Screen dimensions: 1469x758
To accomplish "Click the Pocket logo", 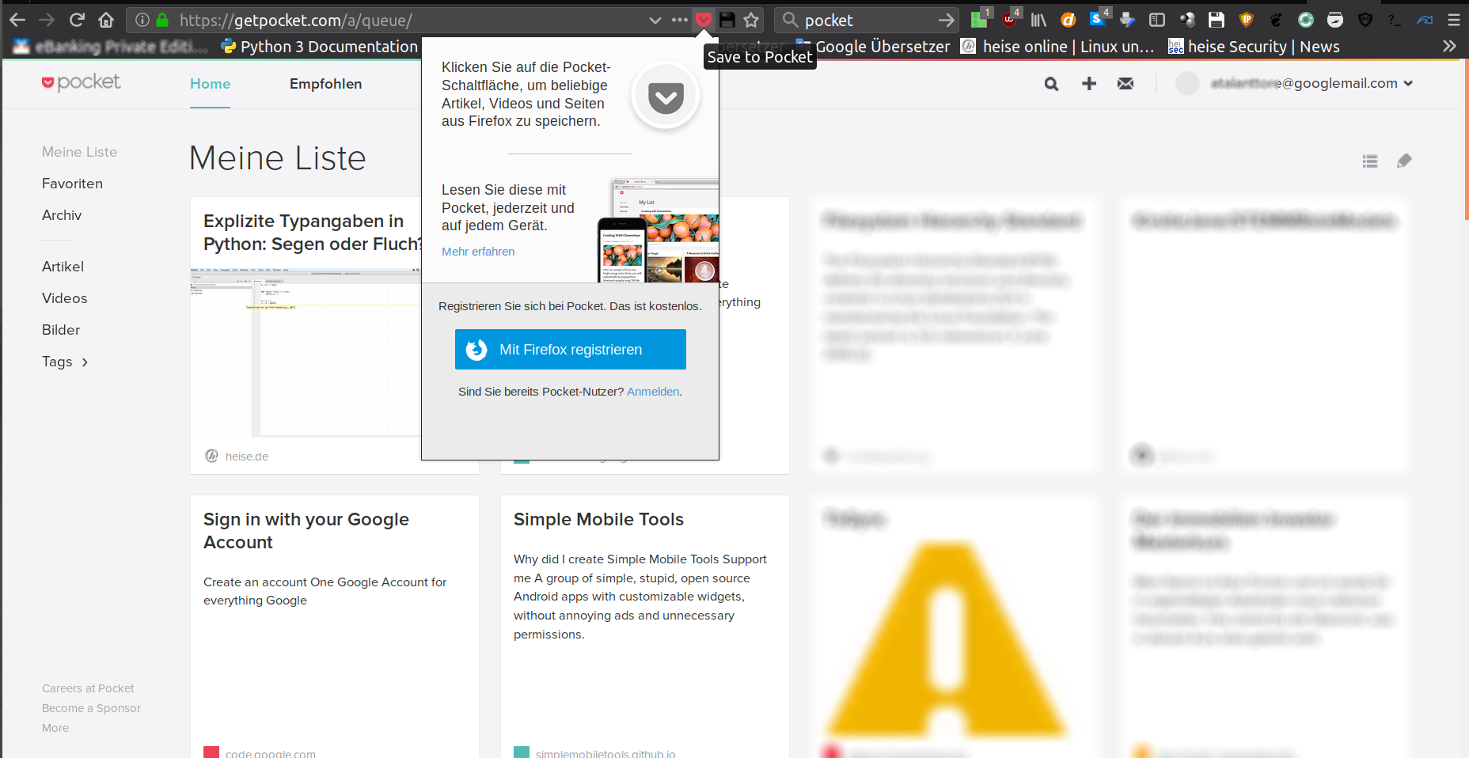I will [x=81, y=82].
